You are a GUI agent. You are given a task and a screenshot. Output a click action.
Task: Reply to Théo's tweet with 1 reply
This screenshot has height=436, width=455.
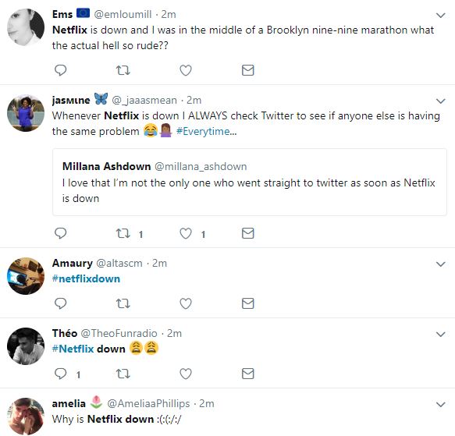coord(60,374)
